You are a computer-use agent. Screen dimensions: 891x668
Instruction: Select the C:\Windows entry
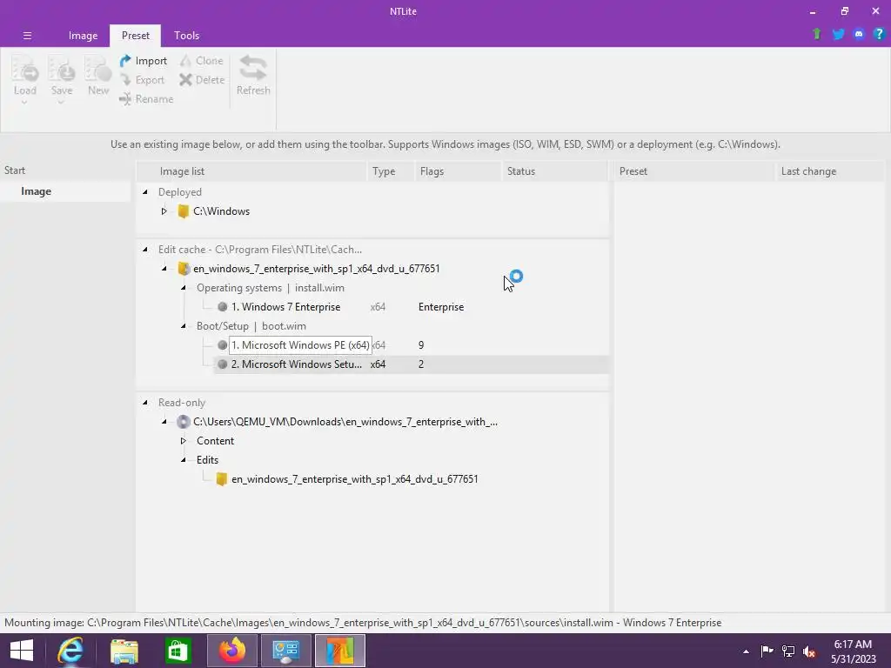221,211
